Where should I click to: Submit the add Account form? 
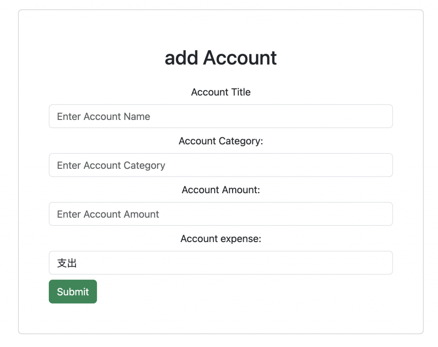point(73,292)
